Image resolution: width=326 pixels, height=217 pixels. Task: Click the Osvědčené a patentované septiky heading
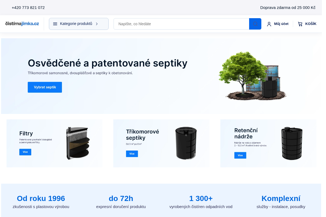(108, 63)
